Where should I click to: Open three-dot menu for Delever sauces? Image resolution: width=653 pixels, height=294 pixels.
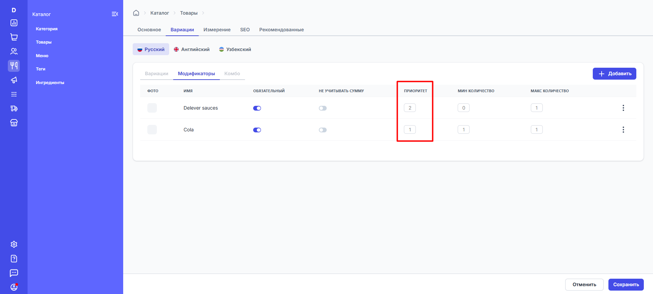click(623, 108)
